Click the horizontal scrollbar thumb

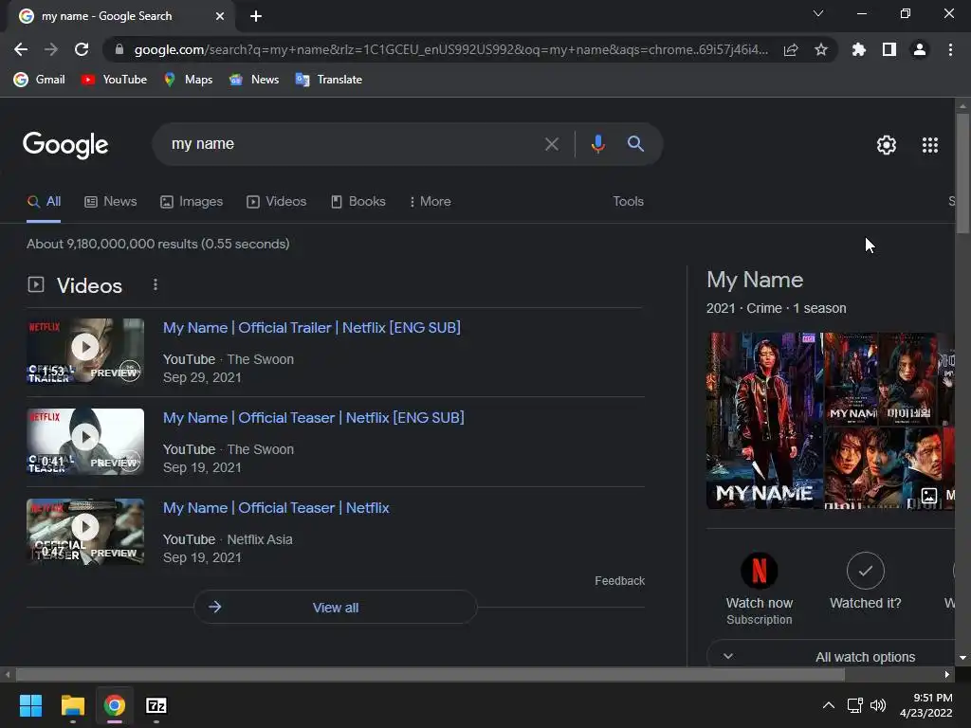click(x=430, y=674)
